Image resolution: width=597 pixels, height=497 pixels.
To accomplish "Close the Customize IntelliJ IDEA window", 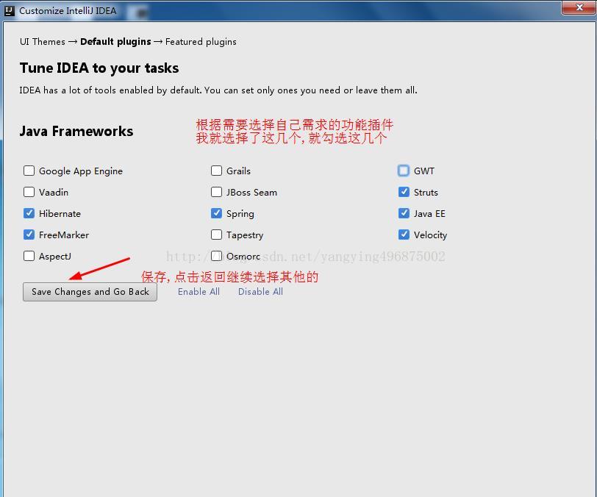I will 579,7.
